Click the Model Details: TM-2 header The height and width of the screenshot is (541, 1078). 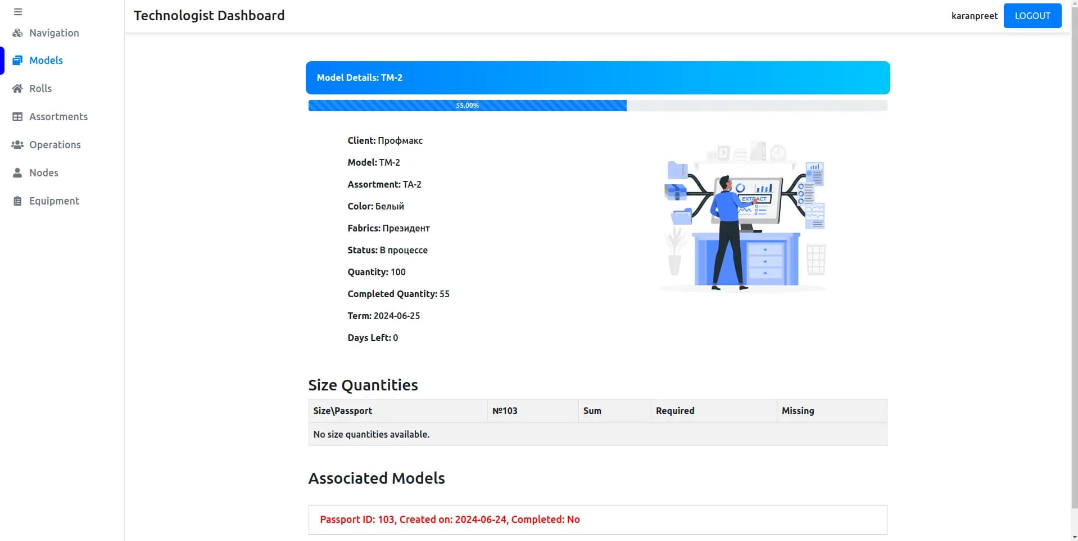click(x=597, y=78)
